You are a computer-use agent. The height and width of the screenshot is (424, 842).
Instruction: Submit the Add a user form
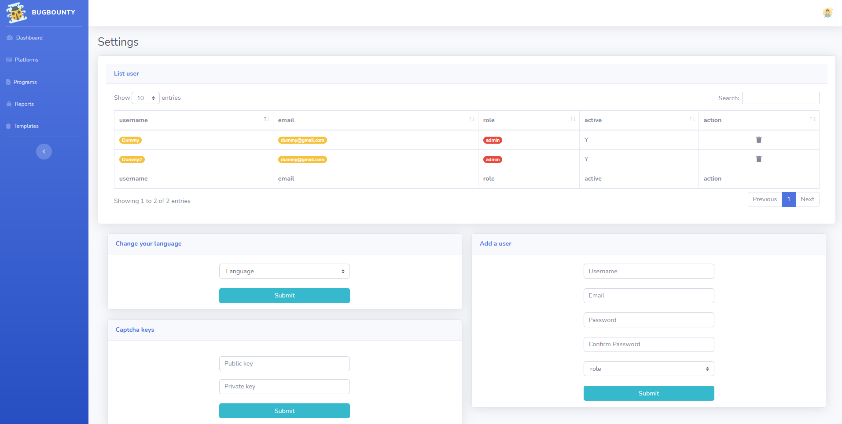point(649,393)
